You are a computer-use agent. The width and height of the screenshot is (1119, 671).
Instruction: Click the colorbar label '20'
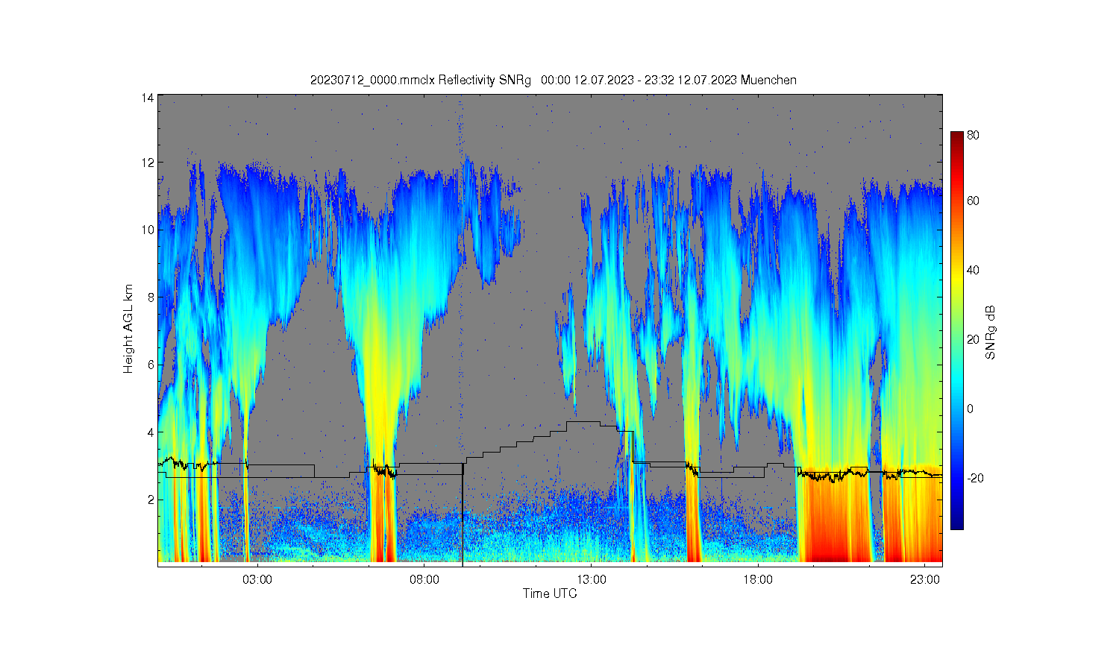(974, 339)
